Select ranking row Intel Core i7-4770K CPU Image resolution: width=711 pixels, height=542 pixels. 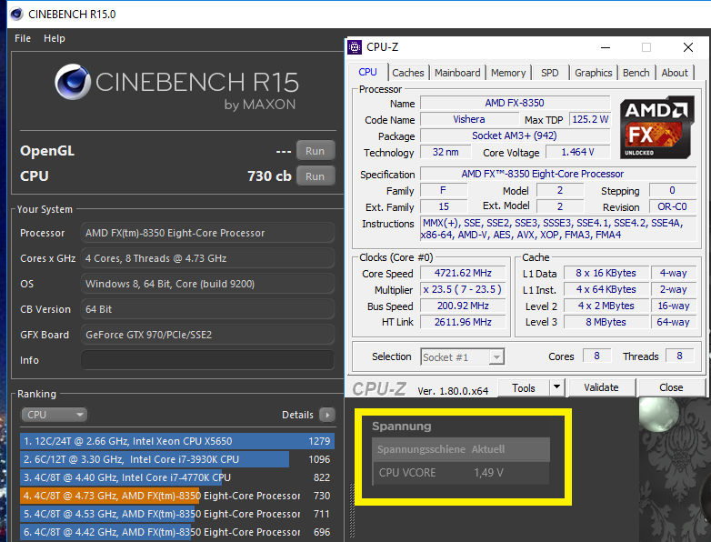[177, 477]
